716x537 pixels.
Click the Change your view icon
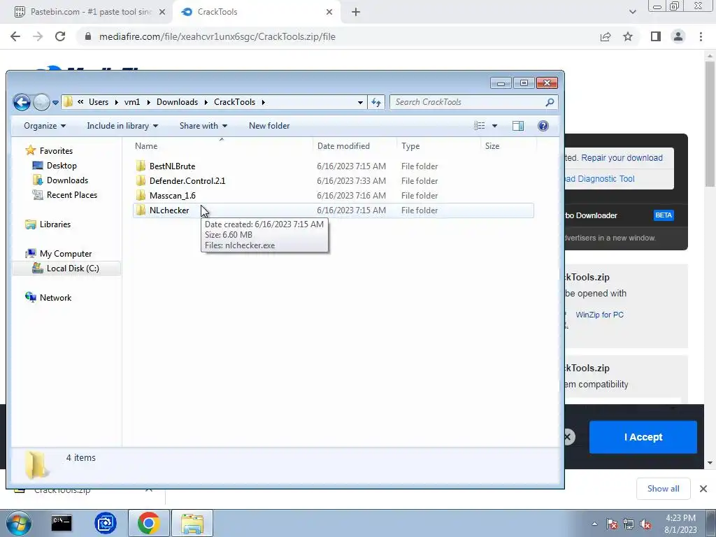tap(480, 126)
